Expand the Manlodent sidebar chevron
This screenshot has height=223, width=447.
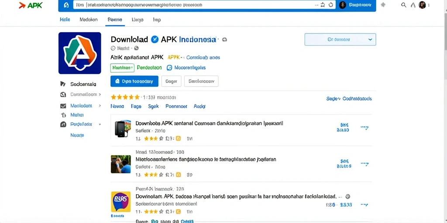(100, 105)
